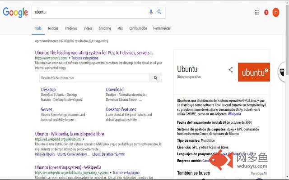Select the Todo tab

[x=38, y=28]
